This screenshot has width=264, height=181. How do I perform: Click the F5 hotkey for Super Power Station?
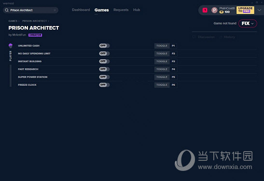pos(173,77)
